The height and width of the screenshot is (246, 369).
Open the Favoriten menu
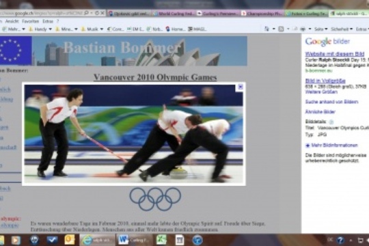click(x=30, y=21)
